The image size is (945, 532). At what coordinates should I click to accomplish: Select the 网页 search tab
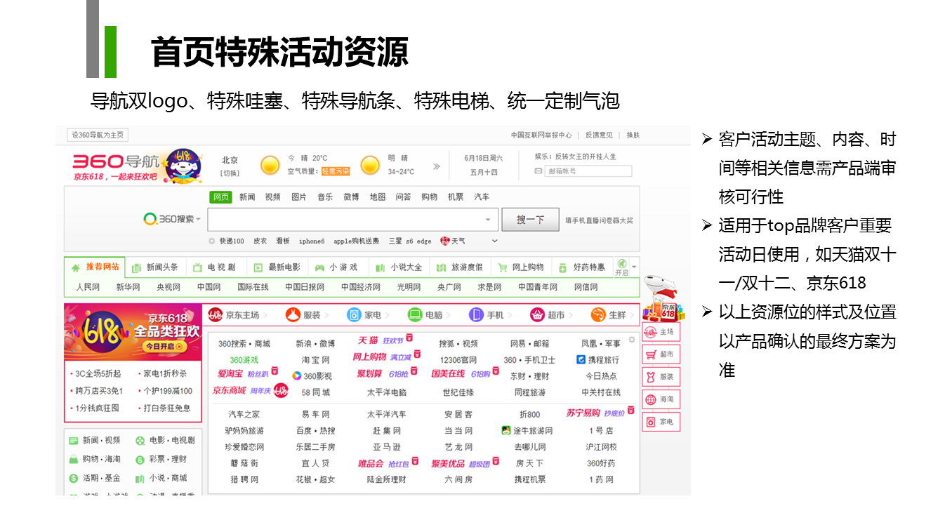(x=221, y=197)
